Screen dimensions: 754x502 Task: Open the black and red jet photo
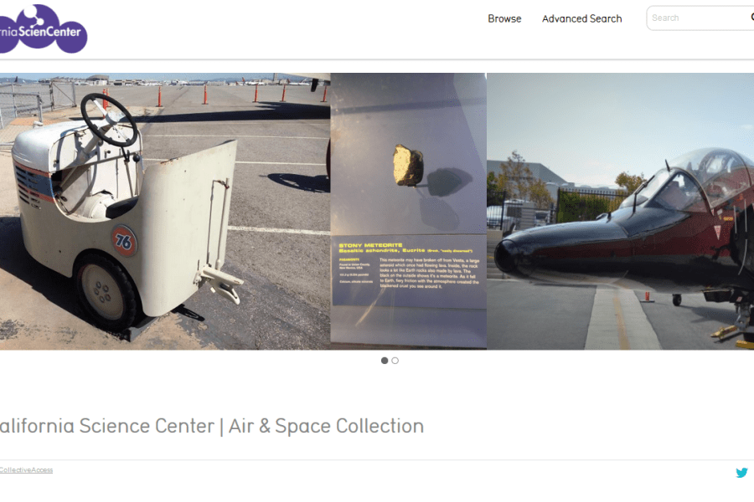(x=620, y=212)
